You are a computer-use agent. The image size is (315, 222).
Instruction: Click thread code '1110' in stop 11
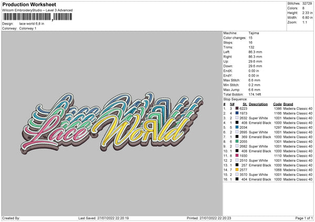coord(278,156)
